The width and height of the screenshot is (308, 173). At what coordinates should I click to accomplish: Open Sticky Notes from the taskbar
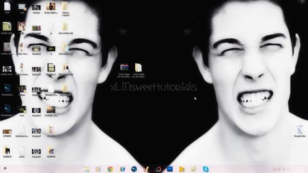click(x=193, y=169)
